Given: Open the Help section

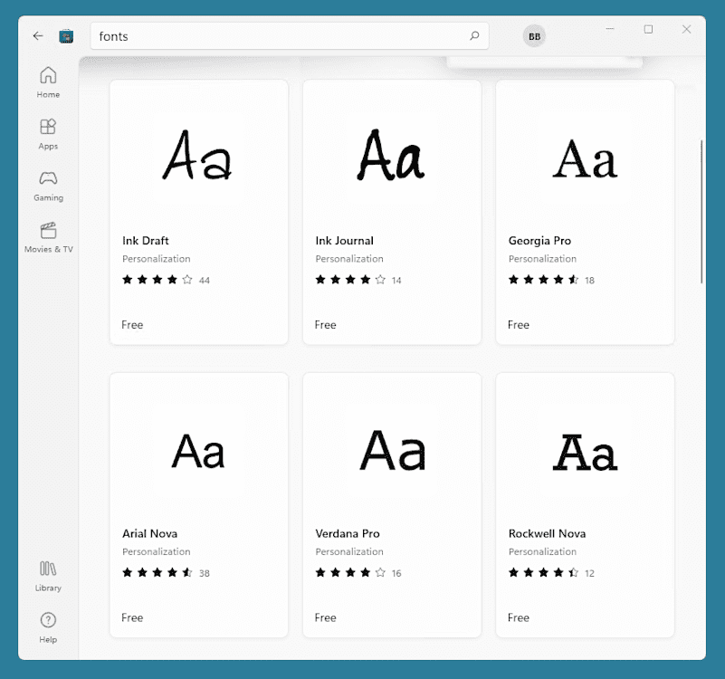Looking at the screenshot, I should point(47,626).
